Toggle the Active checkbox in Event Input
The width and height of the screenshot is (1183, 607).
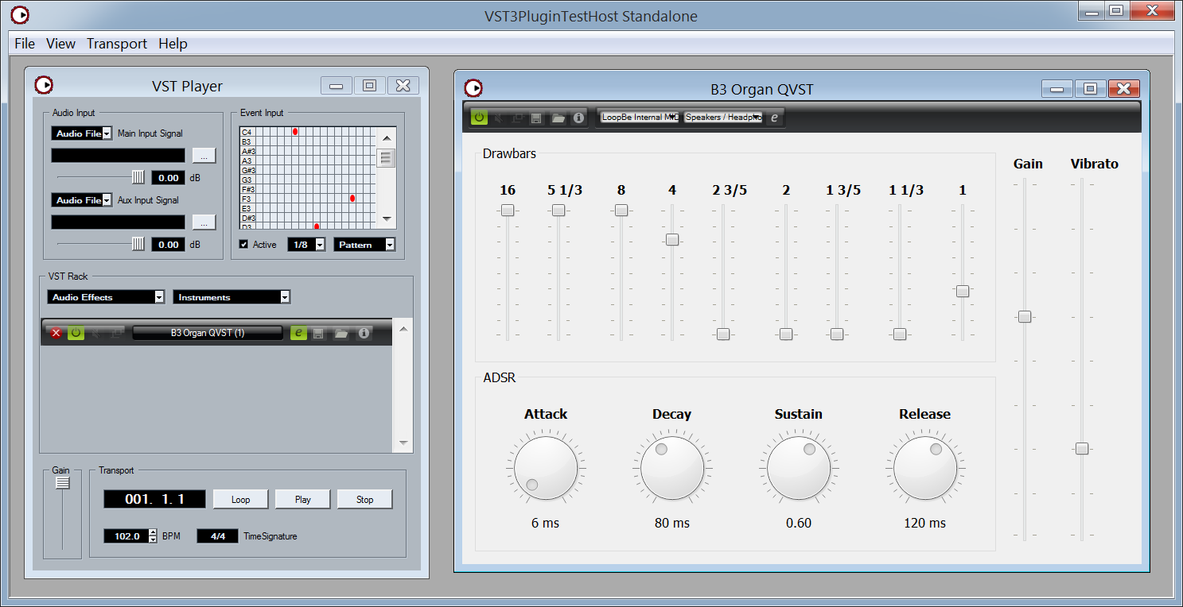[244, 244]
